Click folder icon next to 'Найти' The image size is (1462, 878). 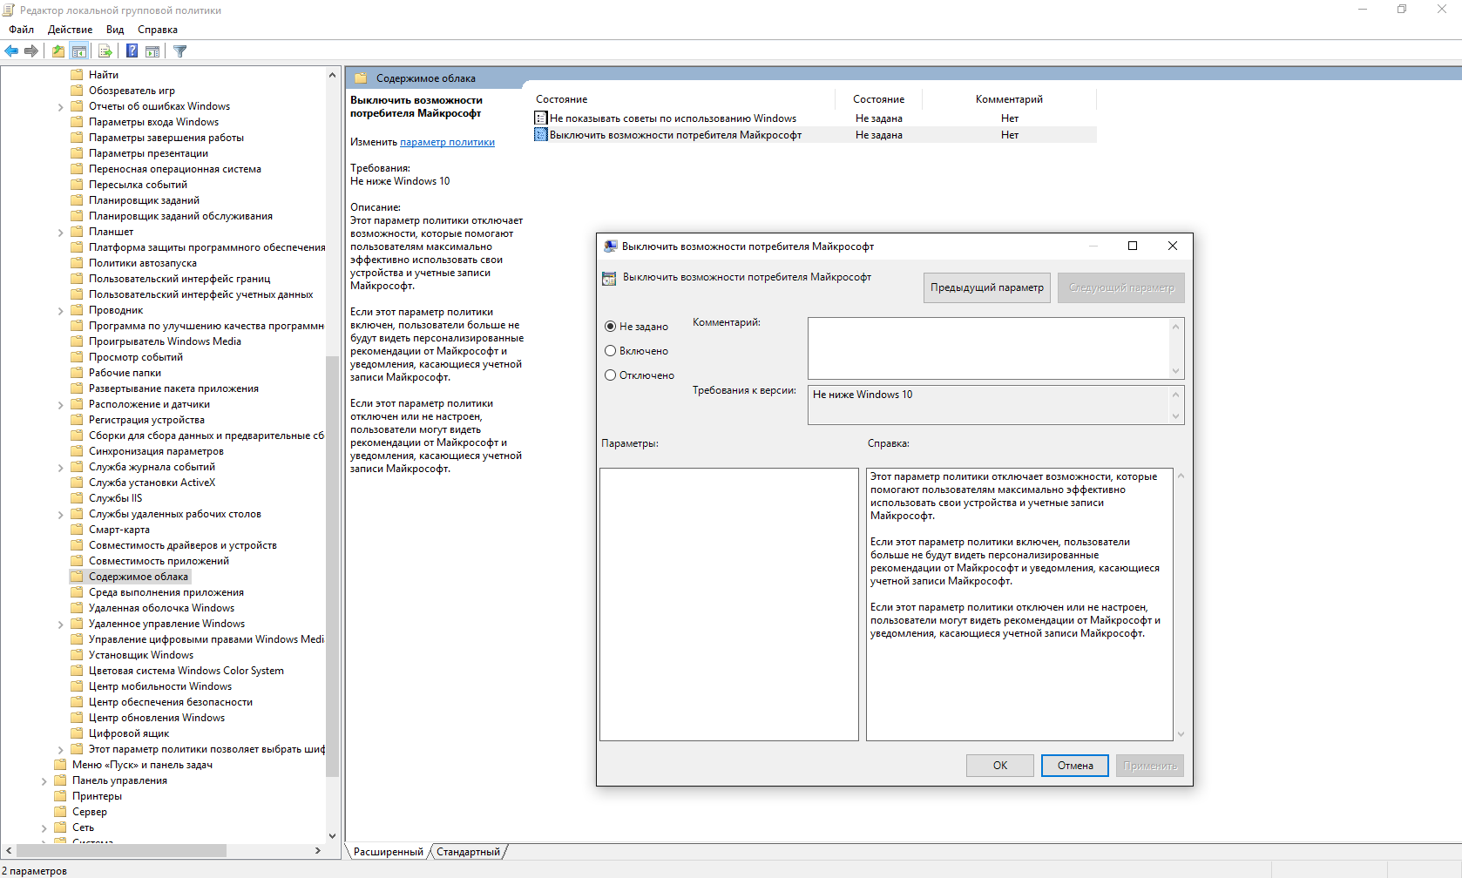(77, 75)
